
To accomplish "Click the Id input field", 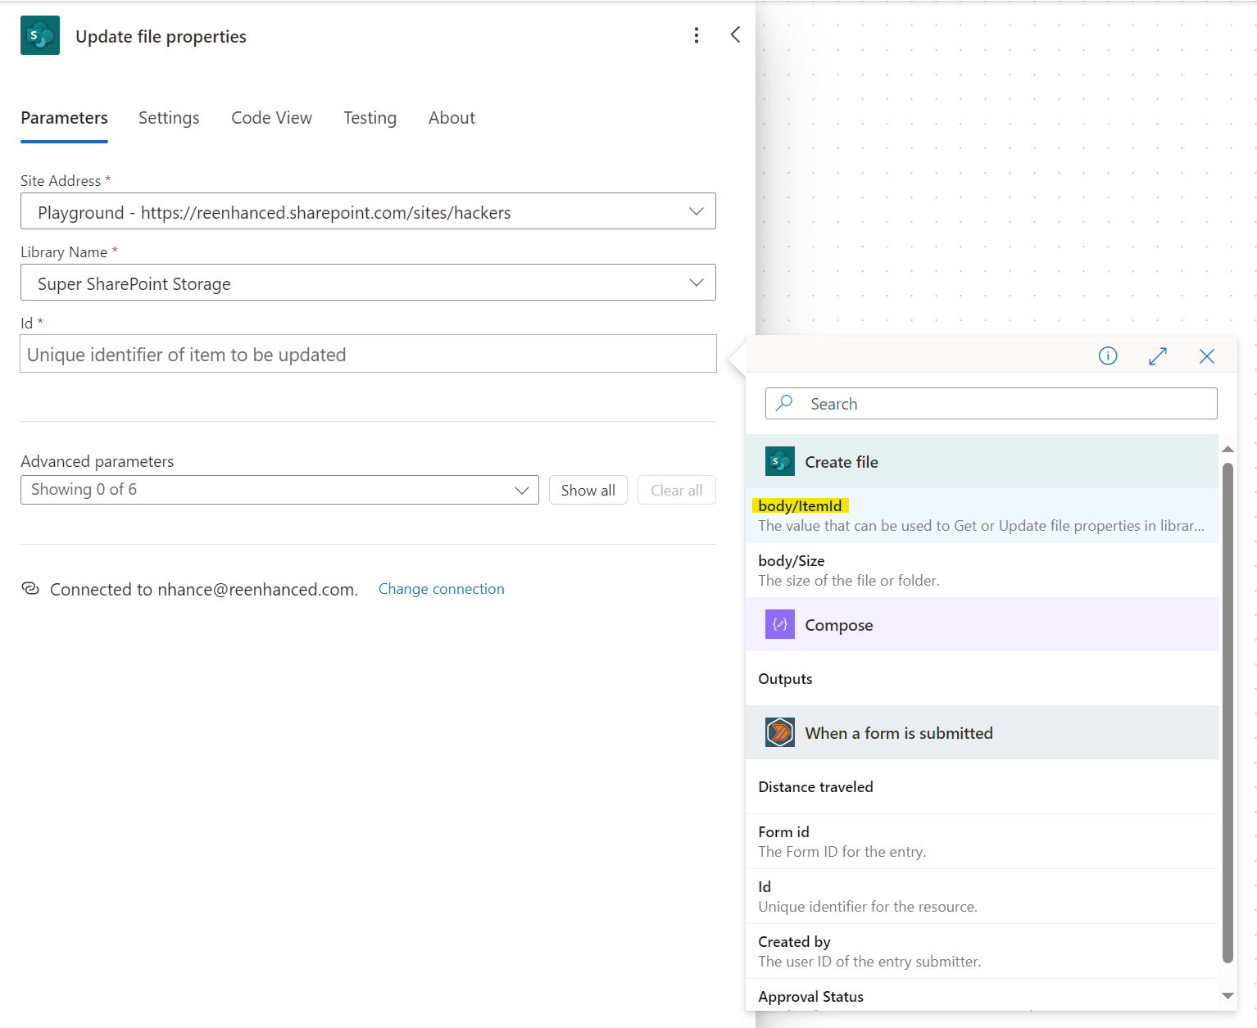I will tap(368, 354).
